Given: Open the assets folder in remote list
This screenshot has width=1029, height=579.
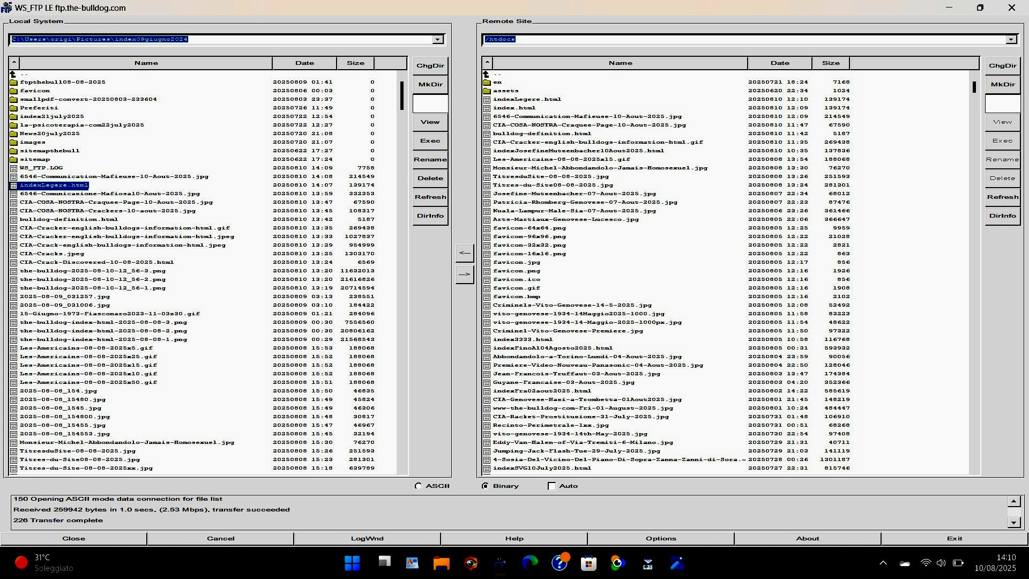Looking at the screenshot, I should click(x=505, y=91).
